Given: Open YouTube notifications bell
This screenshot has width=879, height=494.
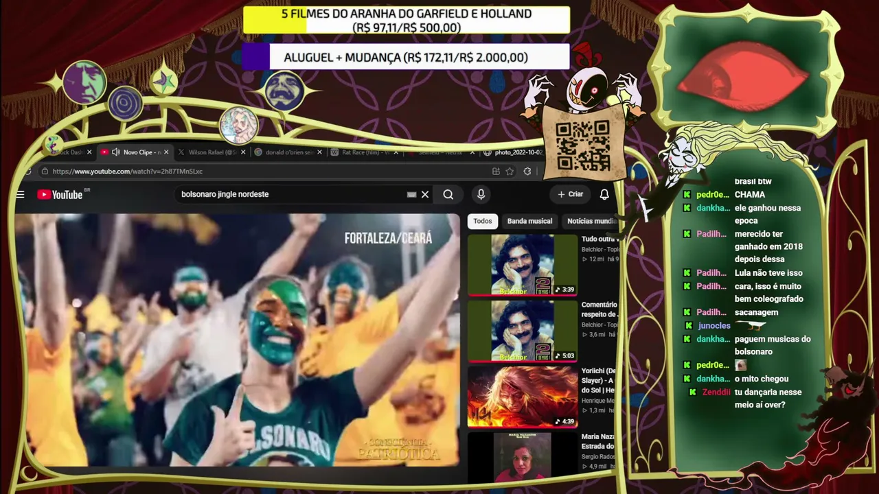Looking at the screenshot, I should [x=604, y=195].
